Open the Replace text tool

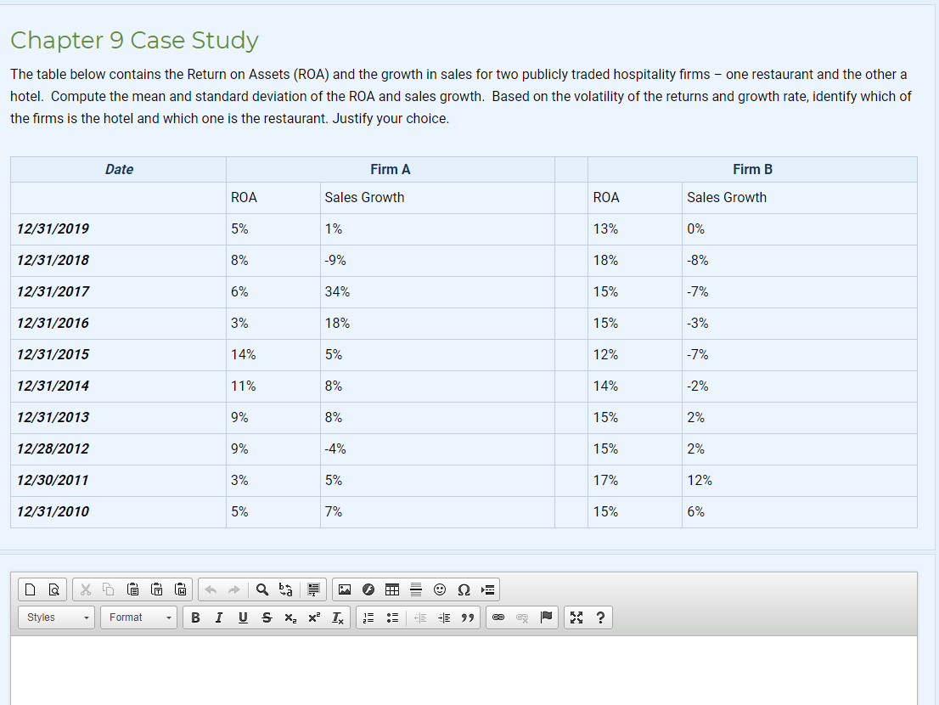coord(285,589)
